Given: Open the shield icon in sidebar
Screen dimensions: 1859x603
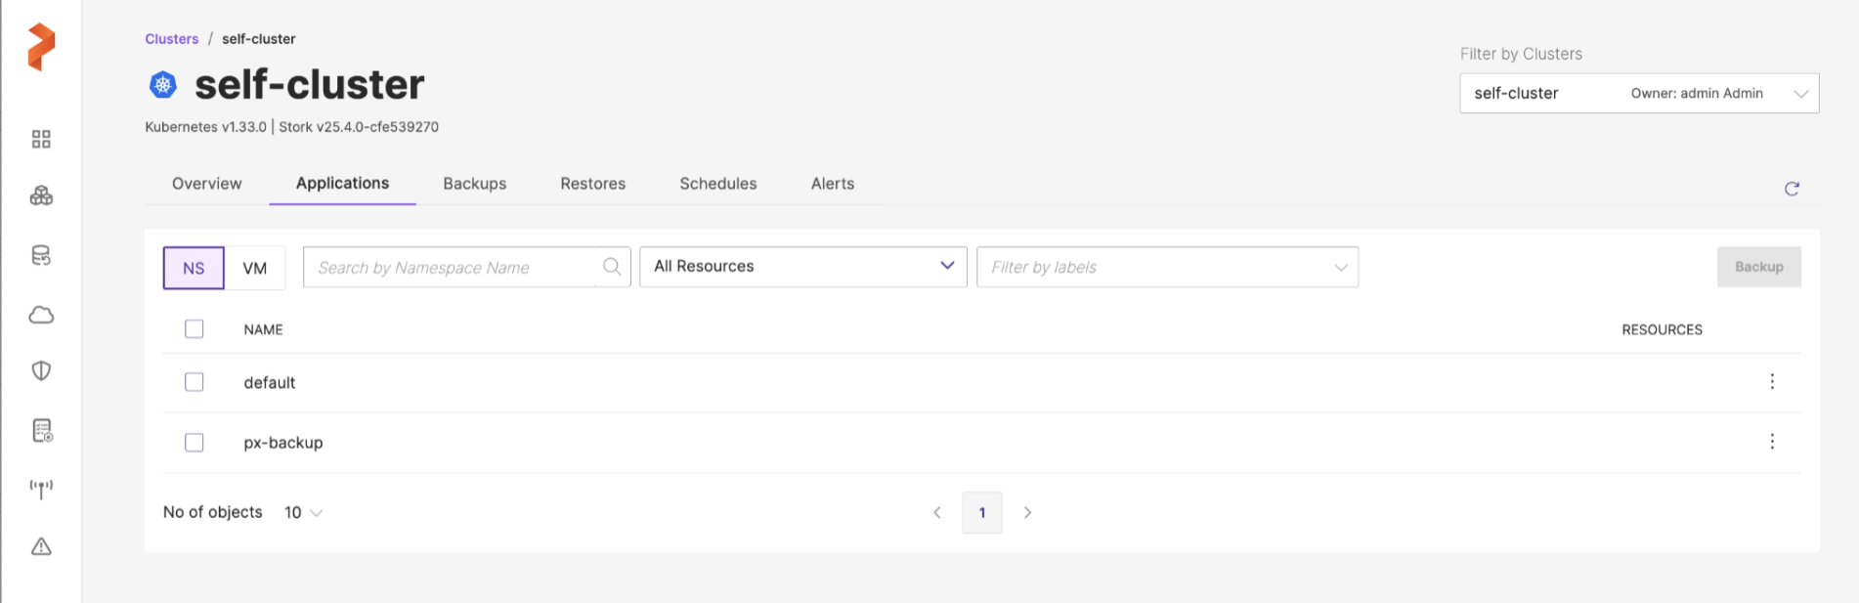Looking at the screenshot, I should 41,371.
